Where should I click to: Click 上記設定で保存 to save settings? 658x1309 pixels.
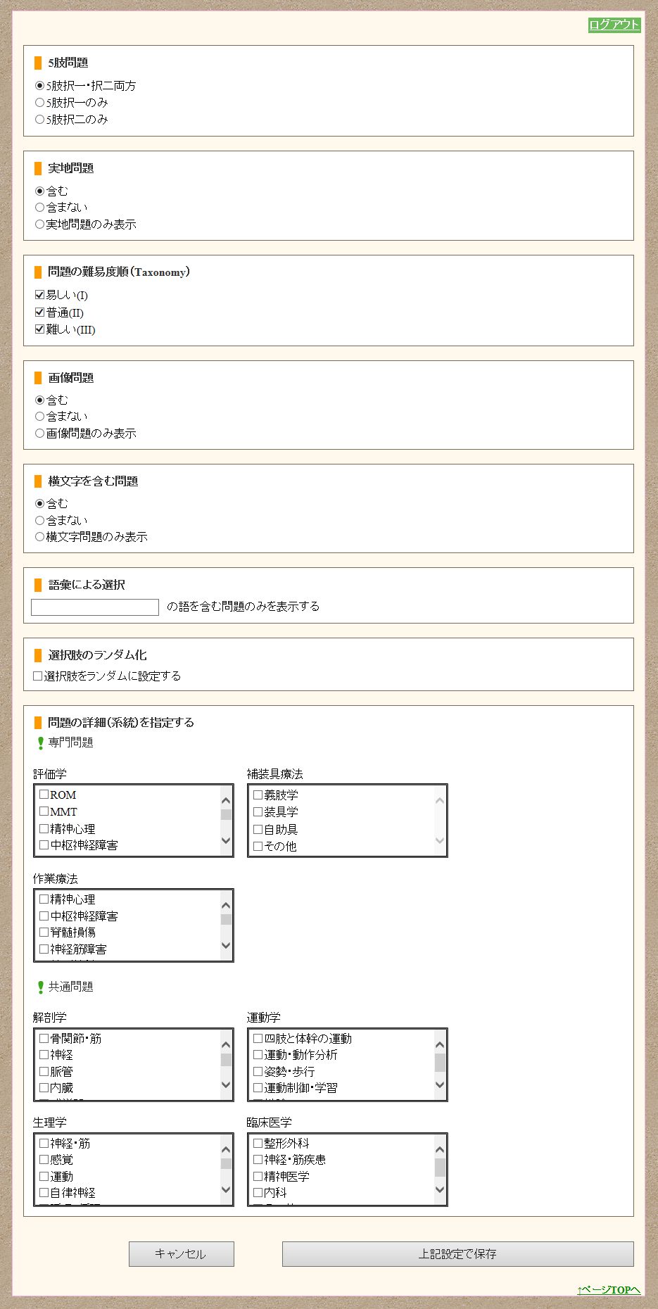click(x=457, y=1254)
